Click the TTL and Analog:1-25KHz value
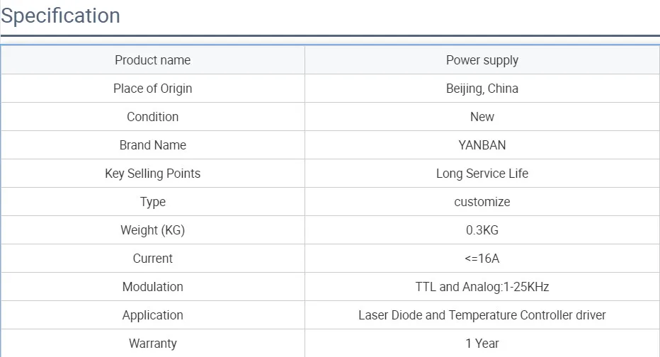The image size is (660, 357). [x=482, y=287]
